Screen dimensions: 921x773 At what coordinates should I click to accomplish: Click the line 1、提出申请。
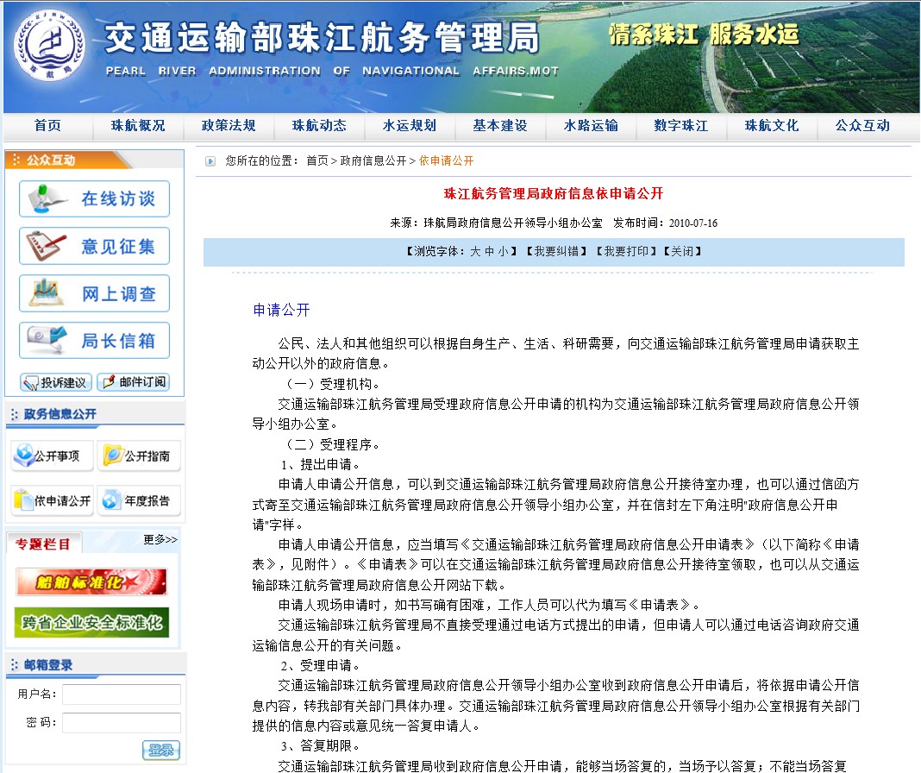pyautogui.click(x=320, y=465)
